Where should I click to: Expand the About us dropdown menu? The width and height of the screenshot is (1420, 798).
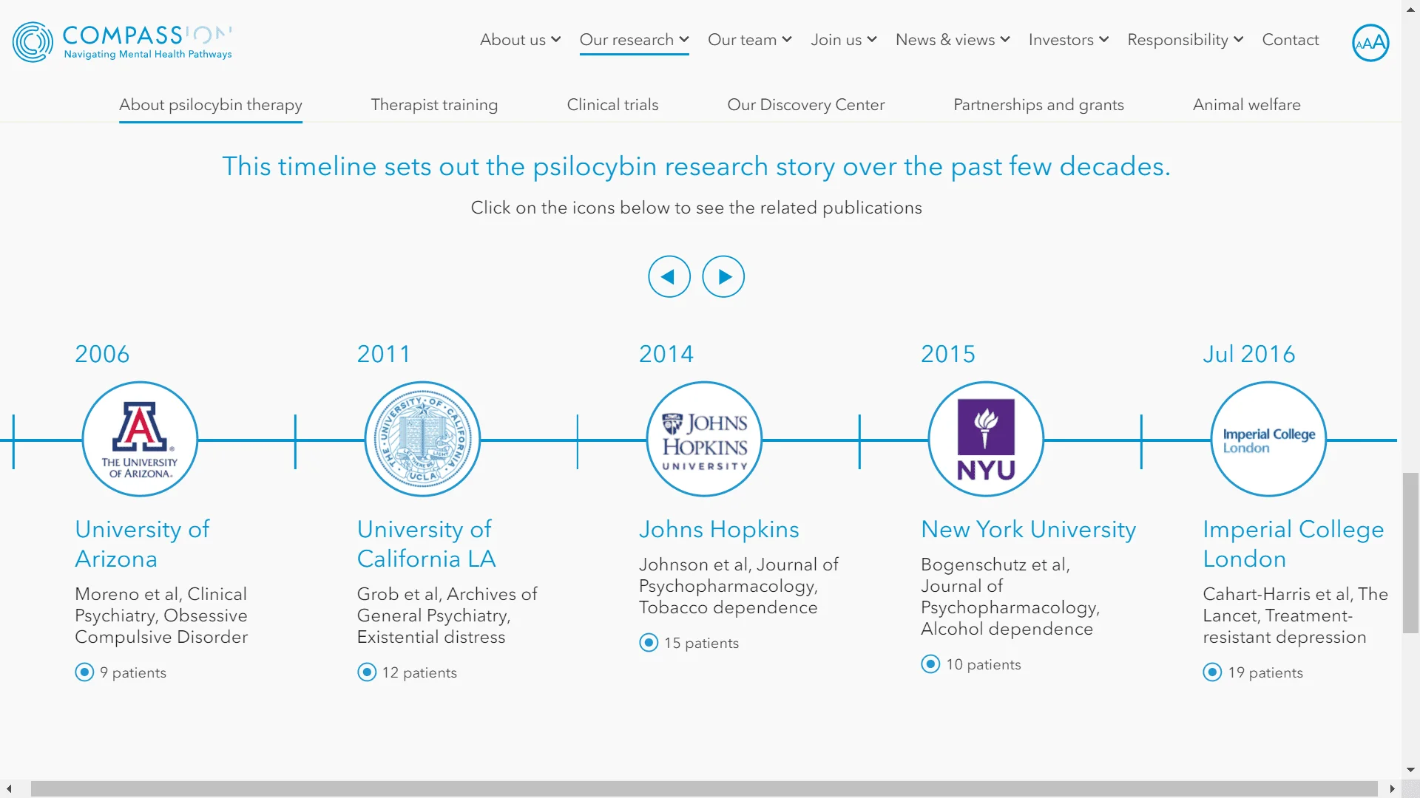[x=520, y=40]
